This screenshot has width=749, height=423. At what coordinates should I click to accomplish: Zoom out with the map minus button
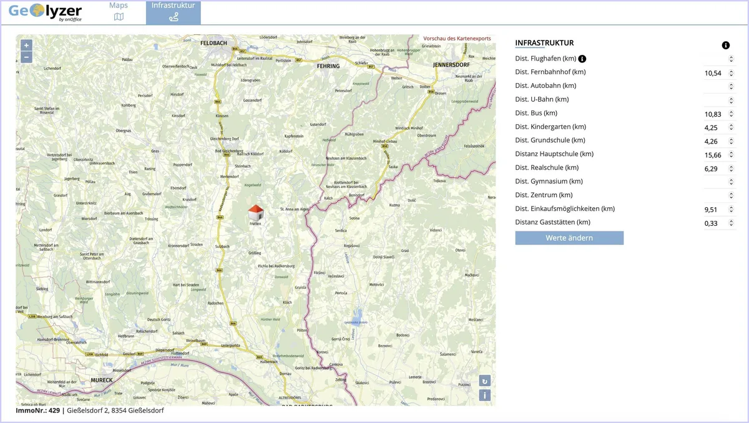click(x=26, y=57)
